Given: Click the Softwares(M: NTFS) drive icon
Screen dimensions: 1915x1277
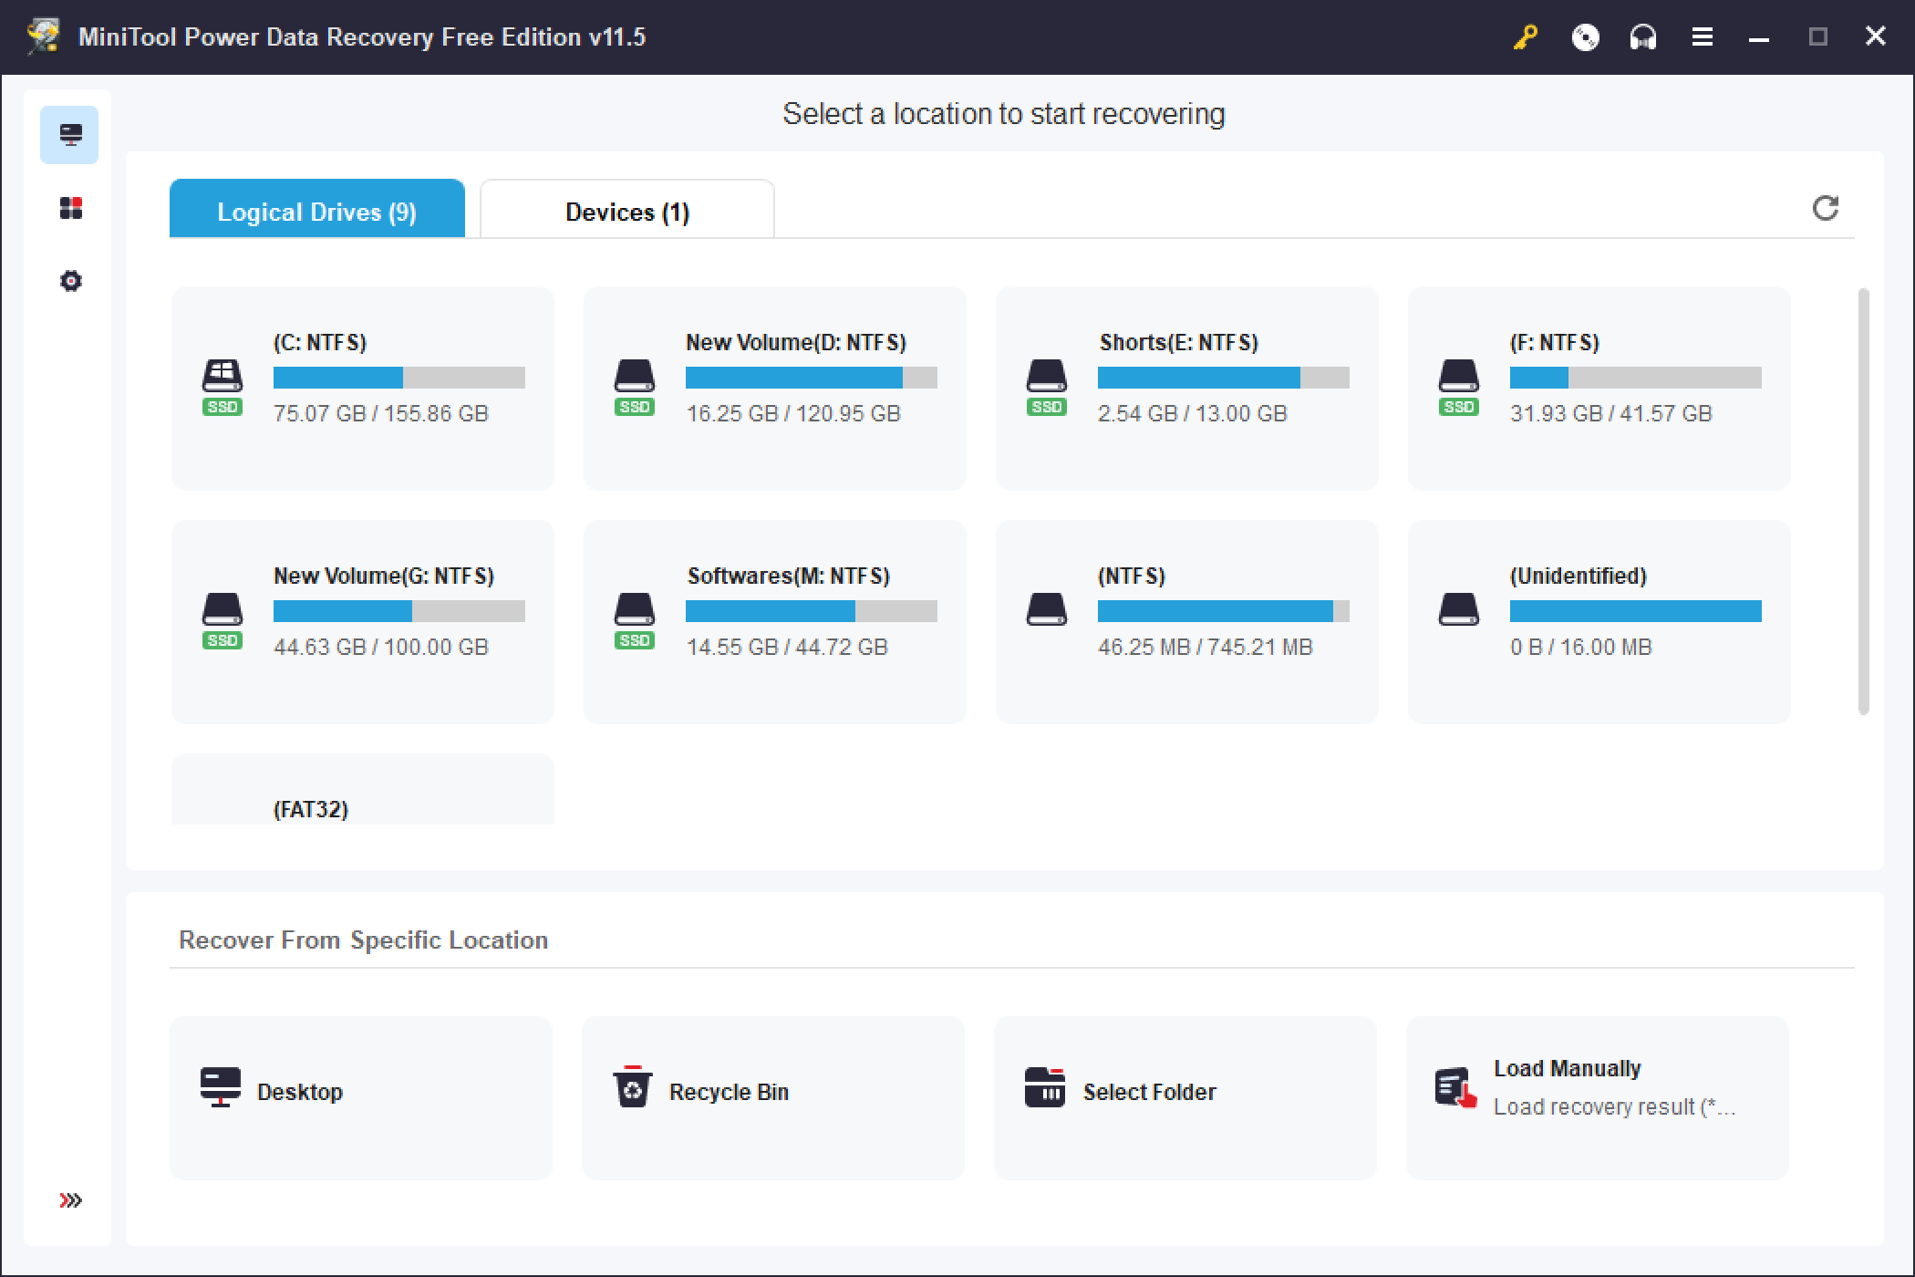Looking at the screenshot, I should pos(635,607).
